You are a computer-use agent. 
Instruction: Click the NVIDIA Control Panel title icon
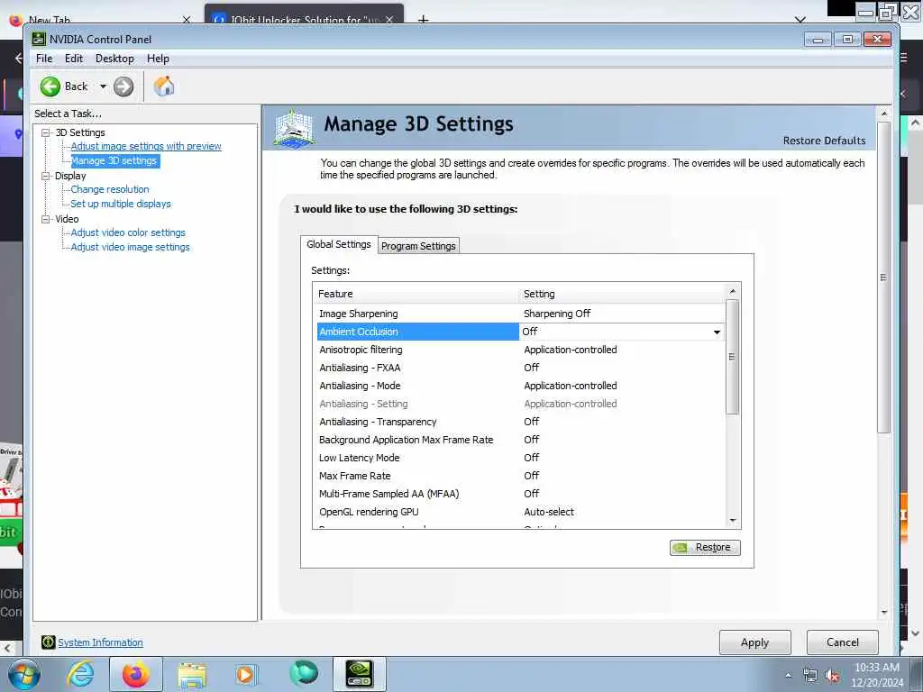tap(39, 39)
